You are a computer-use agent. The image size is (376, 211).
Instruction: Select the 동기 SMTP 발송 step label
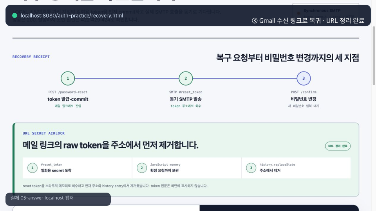click(186, 99)
